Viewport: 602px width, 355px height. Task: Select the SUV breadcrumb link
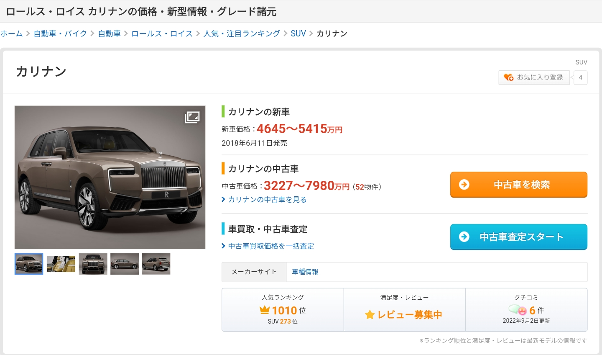298,33
